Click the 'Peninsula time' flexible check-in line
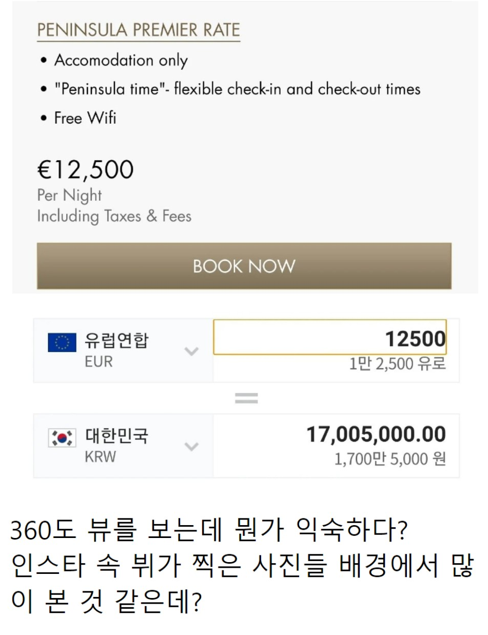Viewport: 488px width, 635px height. coord(237,89)
